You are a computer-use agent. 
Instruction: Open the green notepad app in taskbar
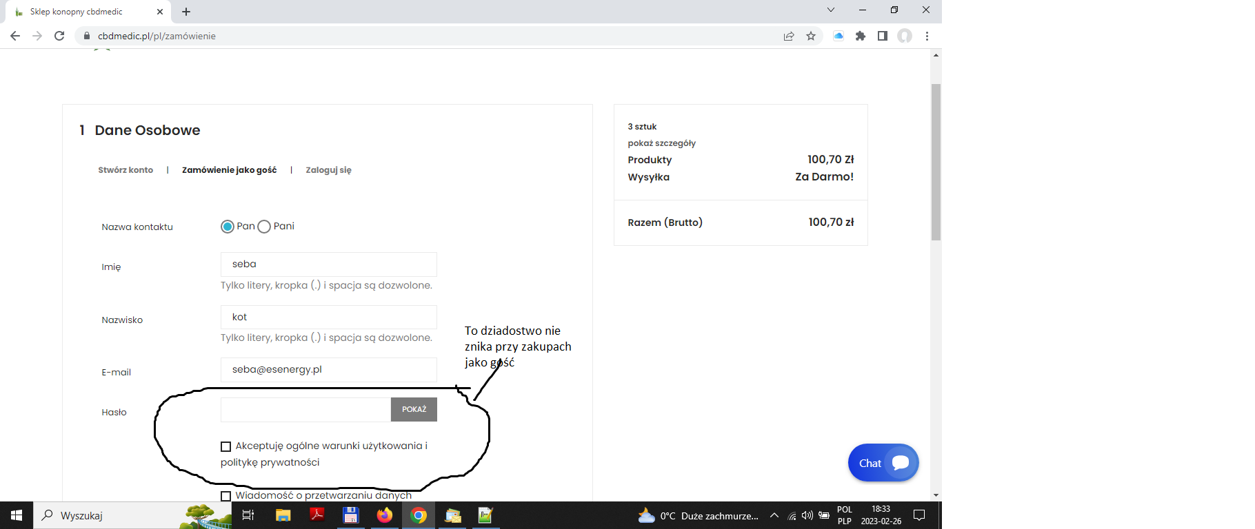[486, 515]
